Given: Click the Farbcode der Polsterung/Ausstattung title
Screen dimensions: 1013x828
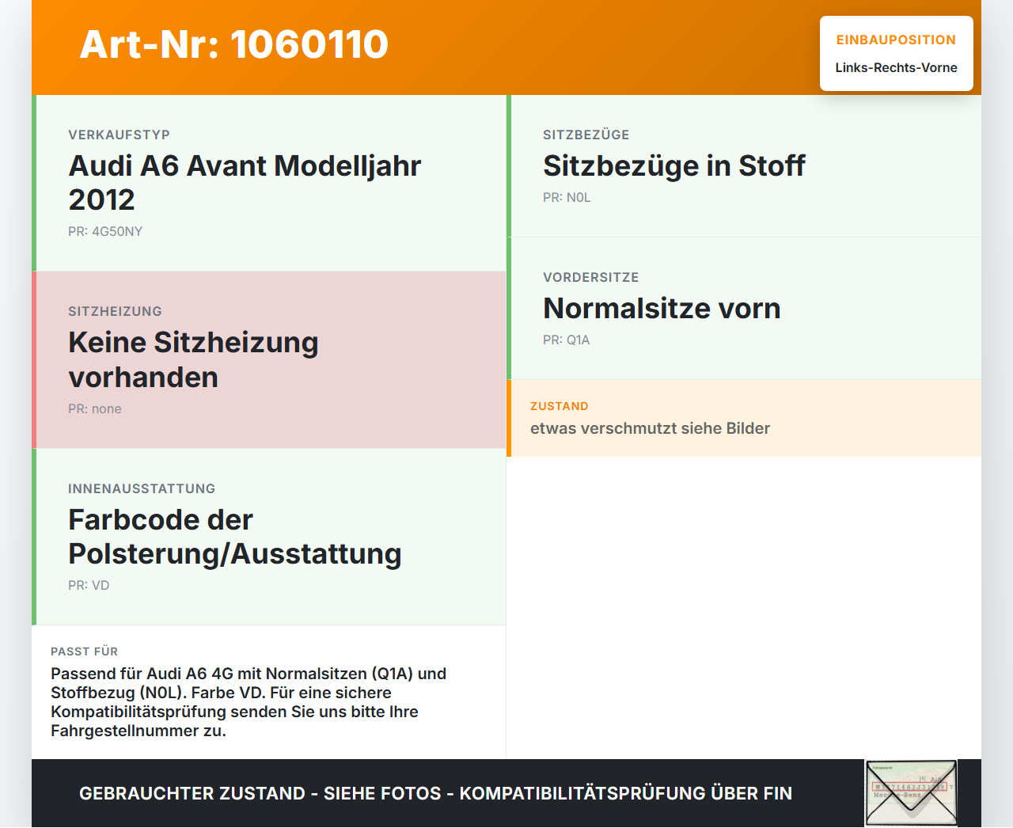Looking at the screenshot, I should pyautogui.click(x=235, y=537).
